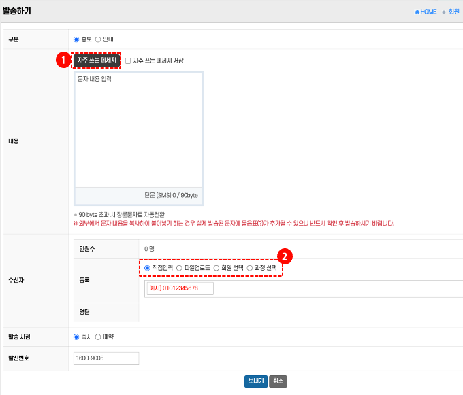Open the 회원 breadcrumb link
The height and width of the screenshot is (395, 463).
[454, 12]
